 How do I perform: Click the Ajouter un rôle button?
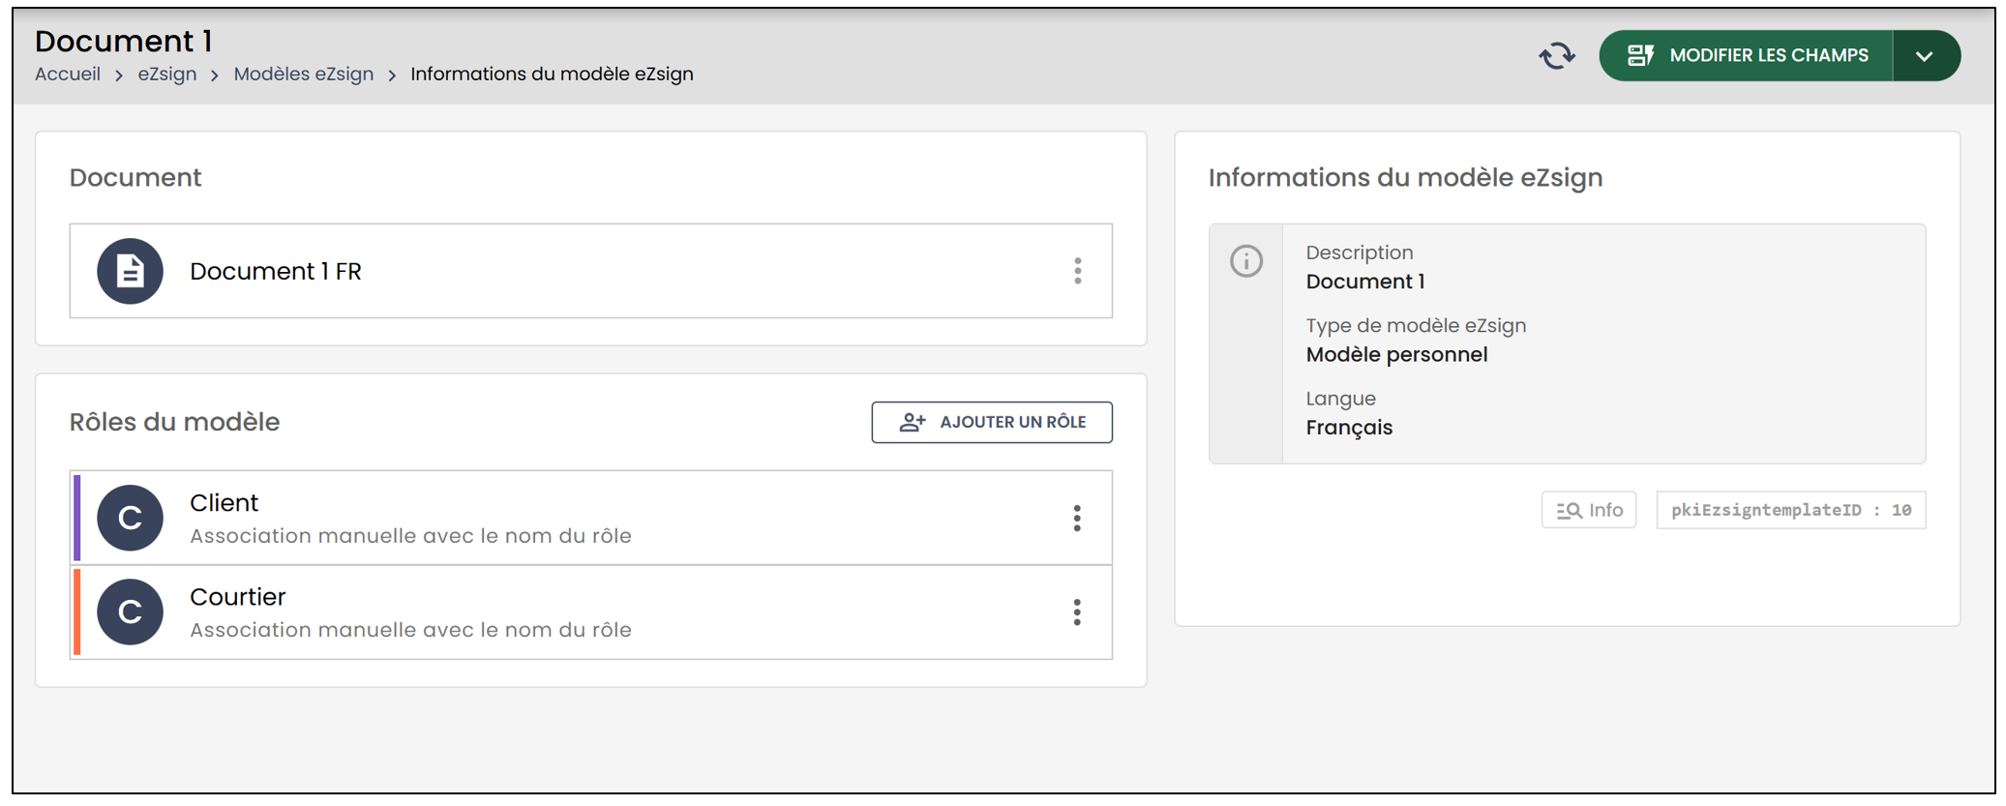pyautogui.click(x=992, y=423)
